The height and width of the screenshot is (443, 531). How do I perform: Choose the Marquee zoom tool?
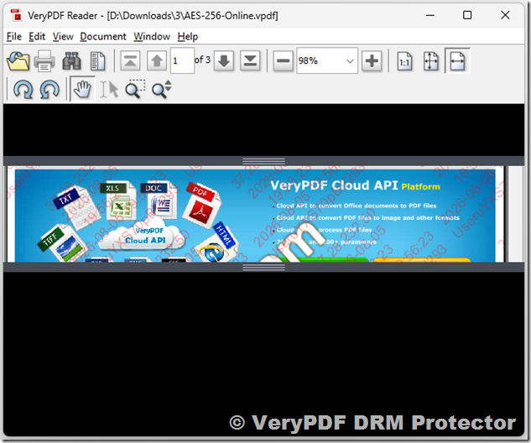tap(135, 89)
